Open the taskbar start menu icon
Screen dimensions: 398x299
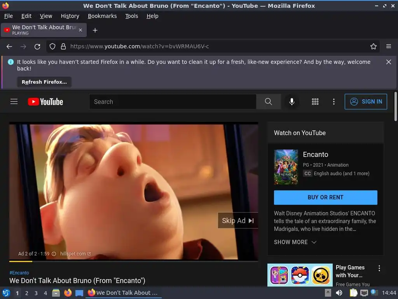[6, 293]
